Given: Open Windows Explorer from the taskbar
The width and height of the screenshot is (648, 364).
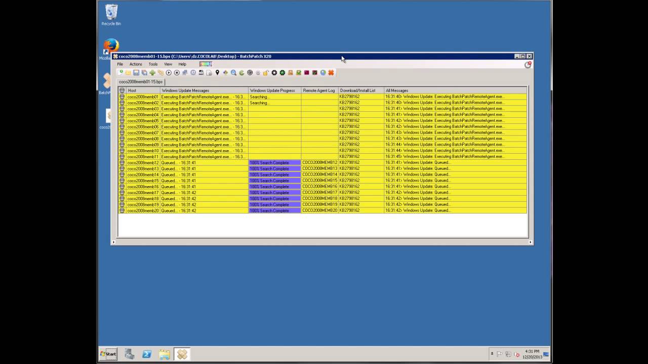Looking at the screenshot, I should (165, 354).
